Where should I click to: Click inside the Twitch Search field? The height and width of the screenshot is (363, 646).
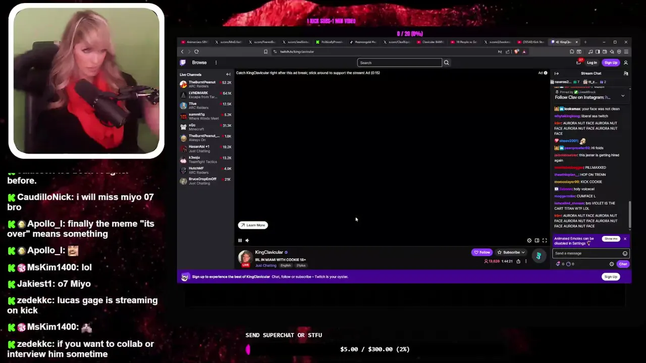tap(399, 63)
